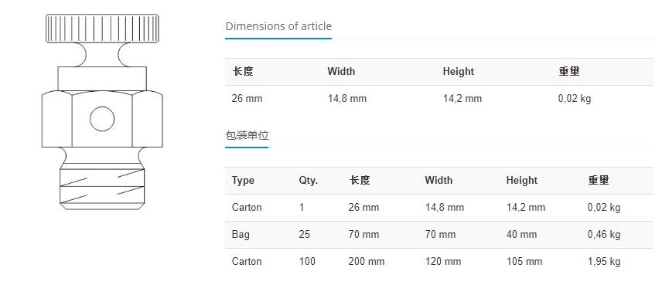669x295 pixels.
Task: Click the 1,95 kg weight cell
Action: [604, 261]
